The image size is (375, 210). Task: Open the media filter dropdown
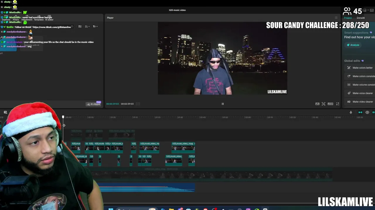click(x=95, y=27)
